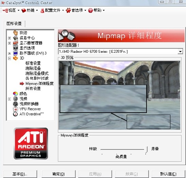Click the 配置文件 profile person icon
Image resolution: width=186 pixels, height=178 pixels.
[x=42, y=11]
